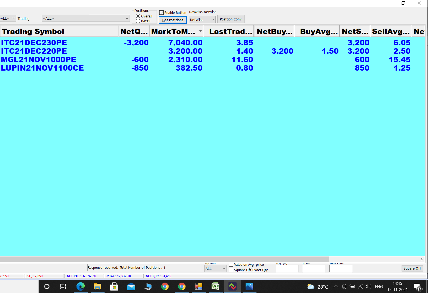Open laptop device icon on taskbar
This screenshot has width=428, height=293.
pos(148,286)
